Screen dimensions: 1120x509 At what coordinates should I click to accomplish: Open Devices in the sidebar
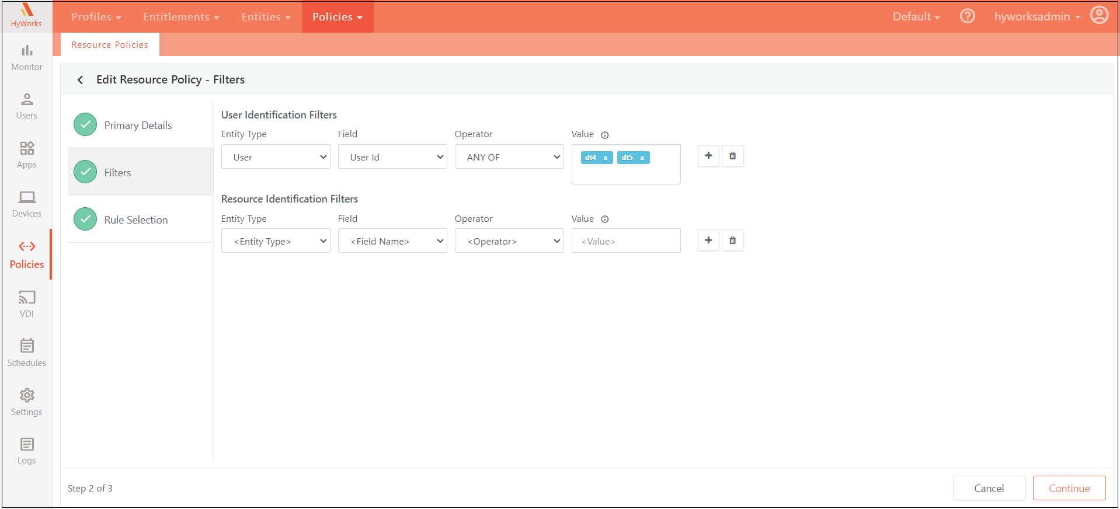pyautogui.click(x=27, y=205)
